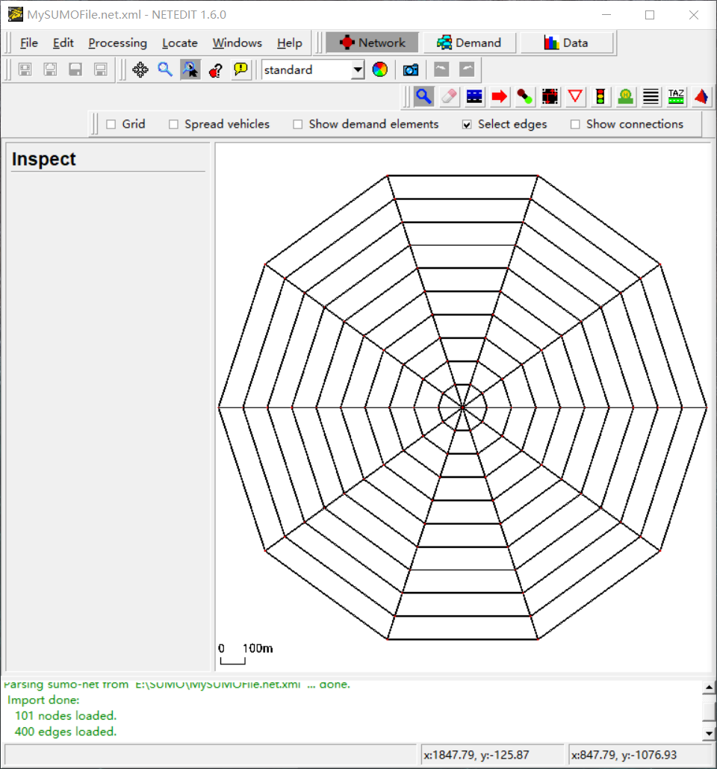Viewport: 717px width, 769px height.
Task: Switch to the Demand supermode tab
Action: tap(469, 43)
